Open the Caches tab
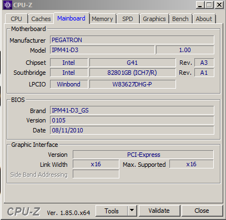The width and height of the screenshot is (226, 220). coord(41,19)
